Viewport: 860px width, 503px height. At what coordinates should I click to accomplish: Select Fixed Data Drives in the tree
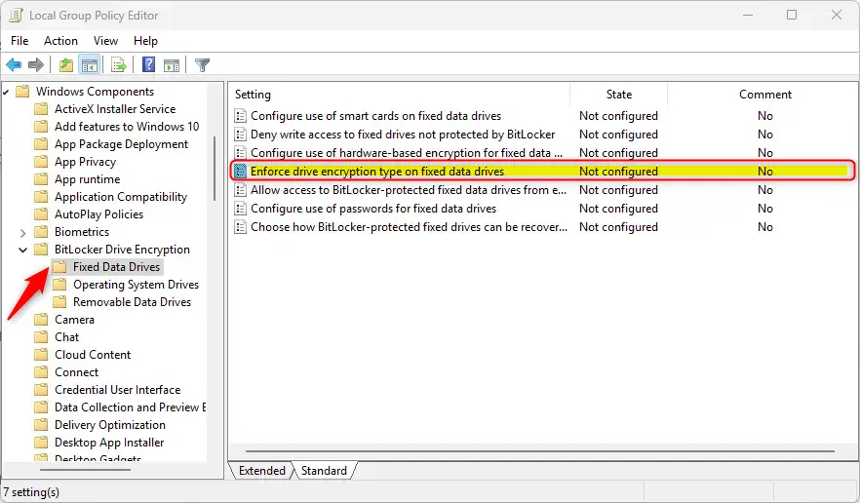116,266
